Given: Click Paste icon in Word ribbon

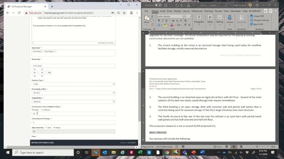Looking at the screenshot, I should pos(147,18).
